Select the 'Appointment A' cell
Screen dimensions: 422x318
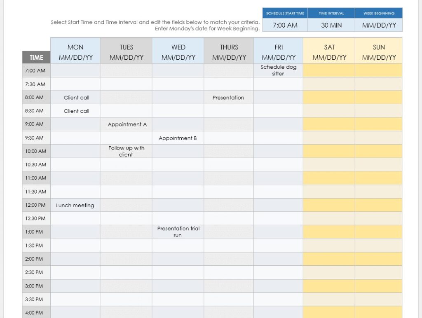pyautogui.click(x=126, y=124)
